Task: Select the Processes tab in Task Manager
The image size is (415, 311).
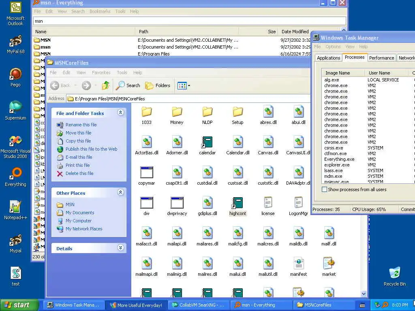Action: pyautogui.click(x=354, y=57)
